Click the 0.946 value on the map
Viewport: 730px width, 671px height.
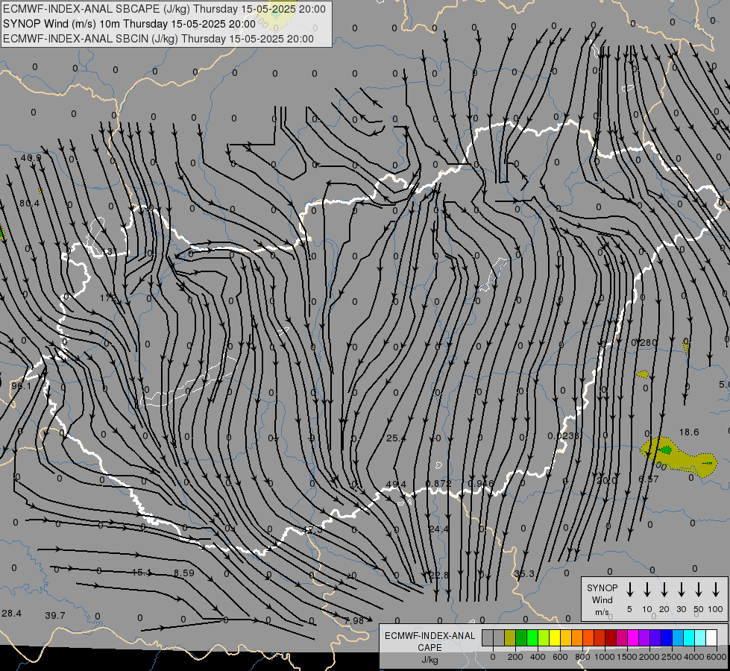[x=481, y=483]
